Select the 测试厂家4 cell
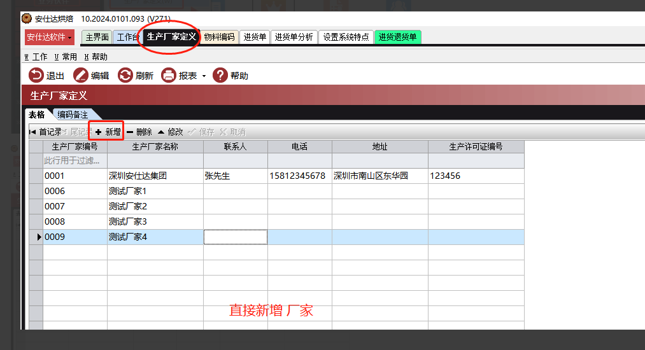This screenshot has width=645, height=350. pyautogui.click(x=155, y=237)
